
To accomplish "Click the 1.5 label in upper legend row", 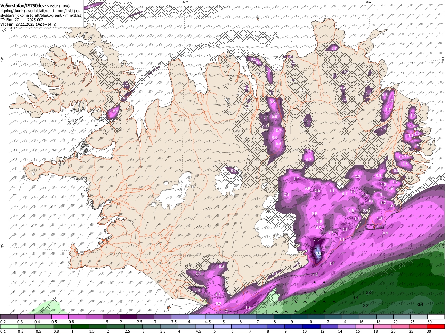I will tap(105, 322).
